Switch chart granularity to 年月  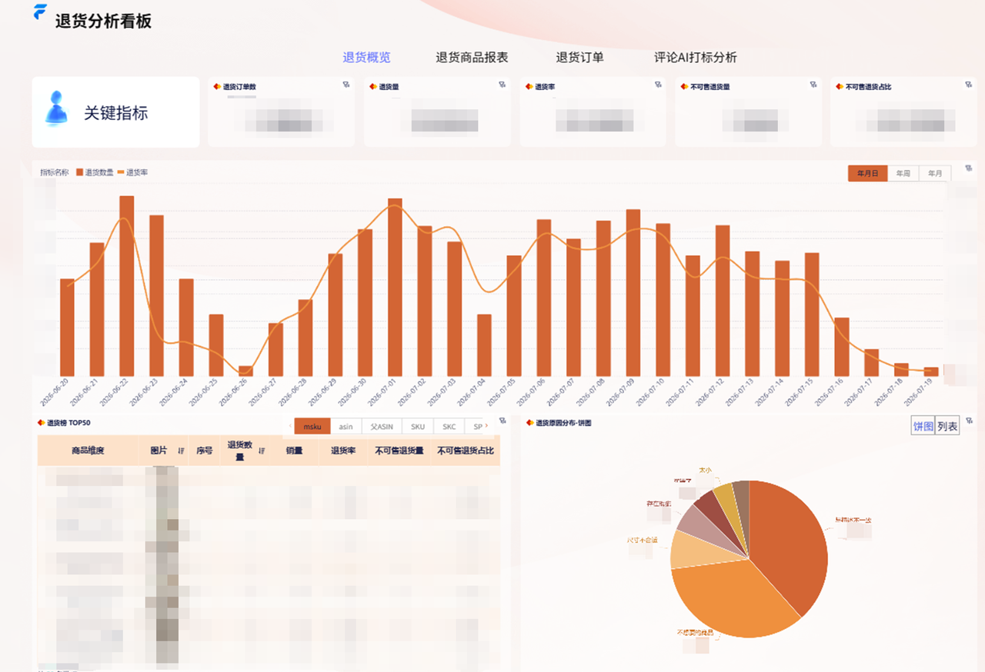click(x=935, y=174)
